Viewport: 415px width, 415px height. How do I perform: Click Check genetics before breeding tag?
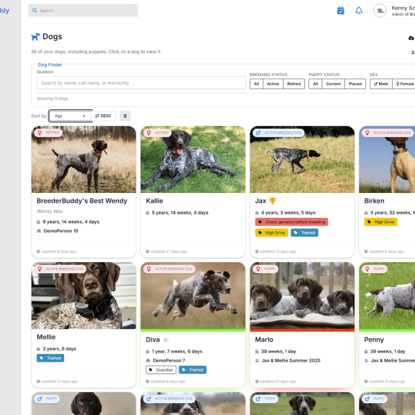(291, 222)
